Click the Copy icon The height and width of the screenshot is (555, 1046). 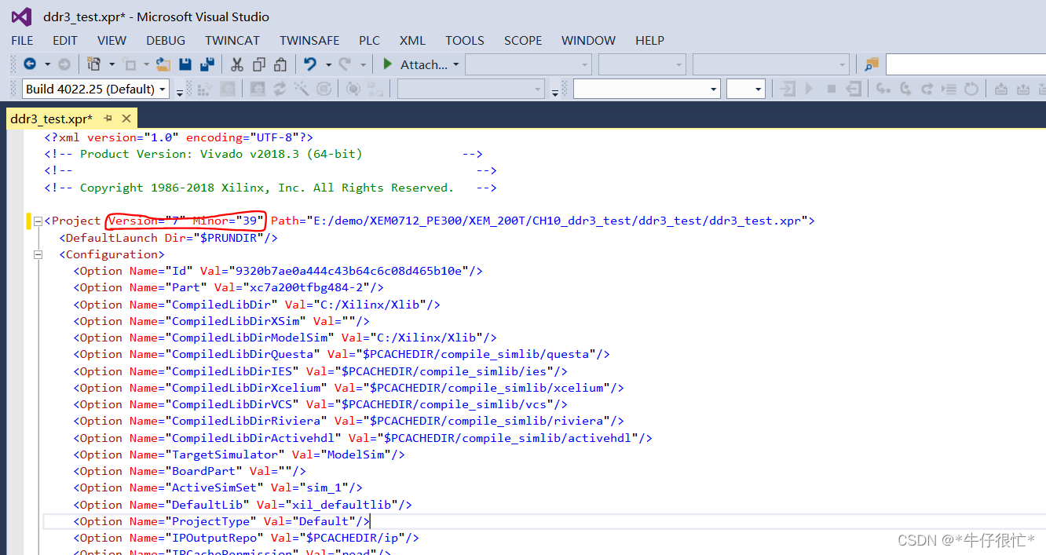258,64
